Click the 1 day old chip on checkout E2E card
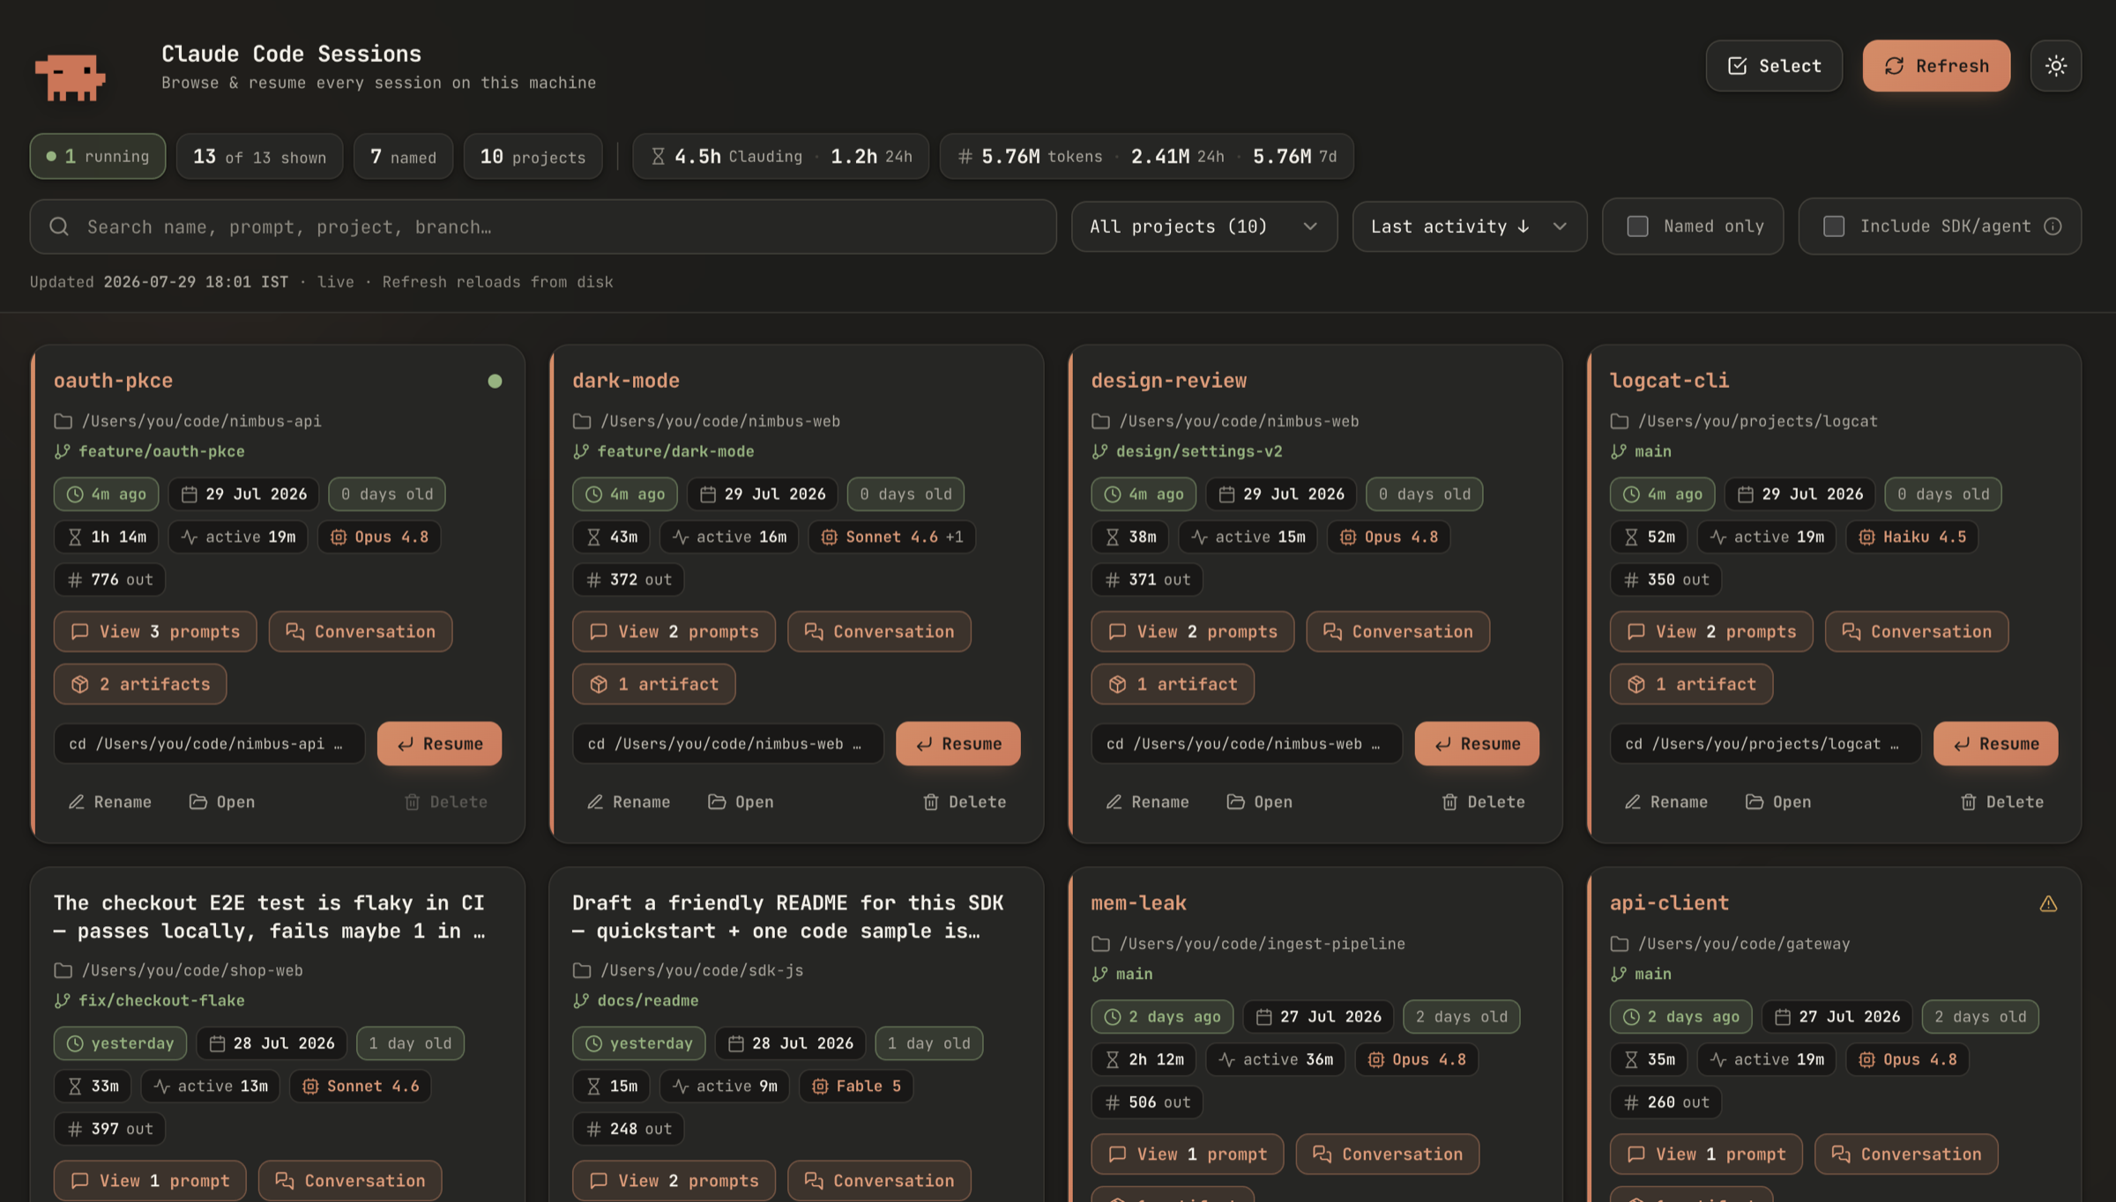The height and width of the screenshot is (1202, 2116). [410, 1043]
